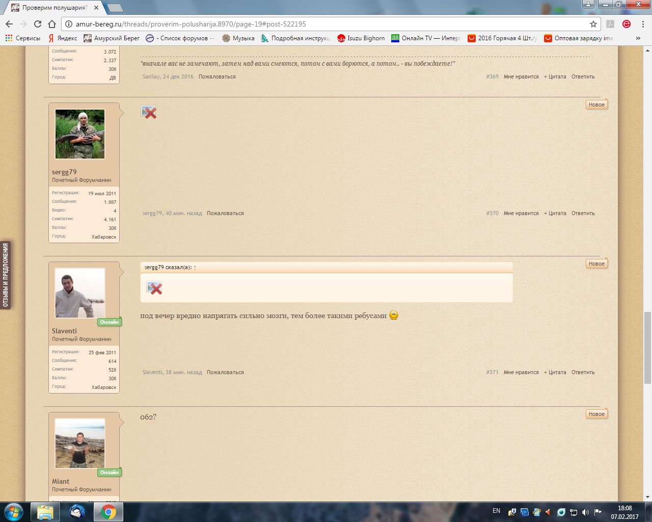
Task: Open Chrome from the Windows taskbar
Action: pos(108,512)
